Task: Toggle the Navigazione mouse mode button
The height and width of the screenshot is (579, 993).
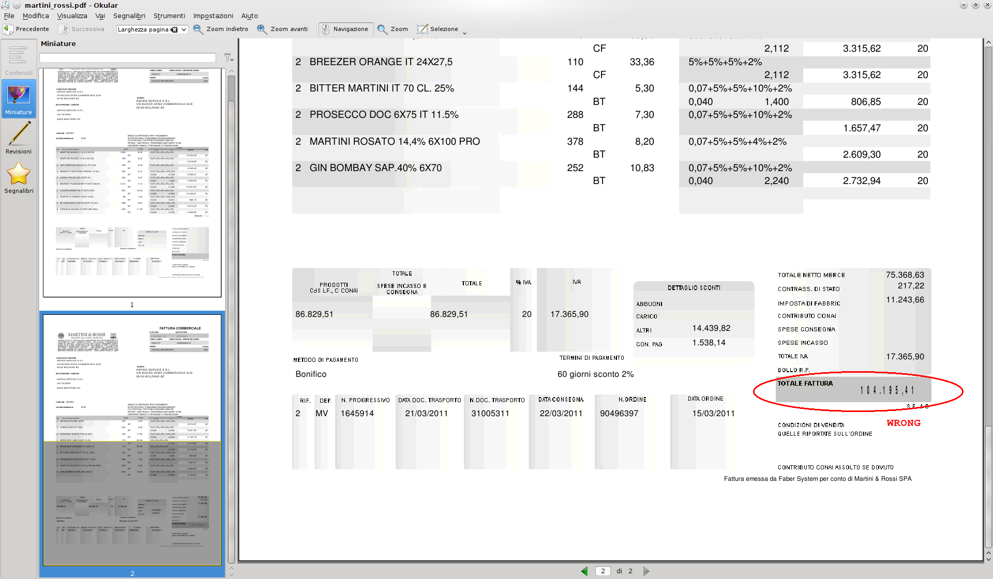Action: pyautogui.click(x=345, y=29)
